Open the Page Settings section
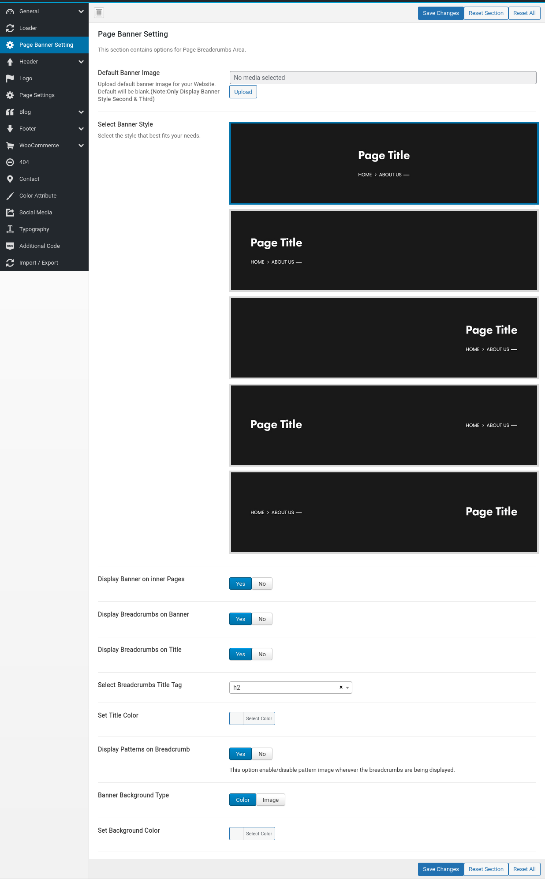 coord(44,95)
